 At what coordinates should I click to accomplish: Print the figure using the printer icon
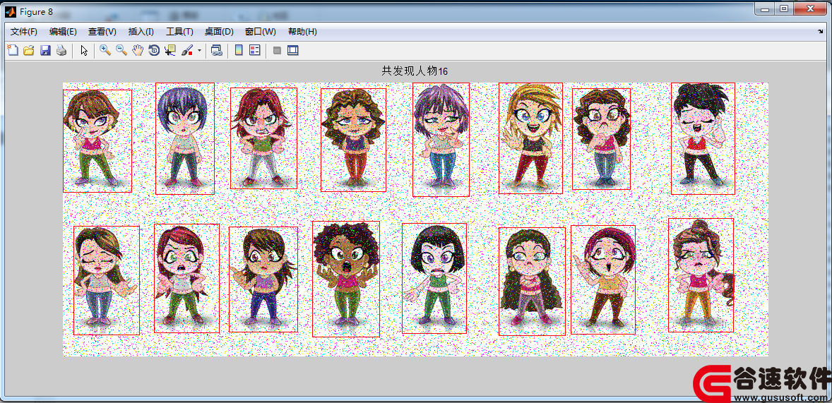click(61, 50)
